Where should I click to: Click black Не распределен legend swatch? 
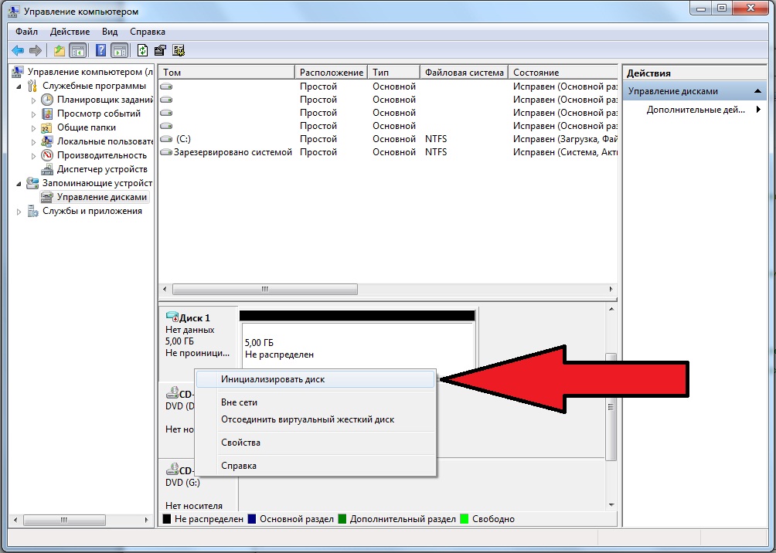tap(167, 519)
